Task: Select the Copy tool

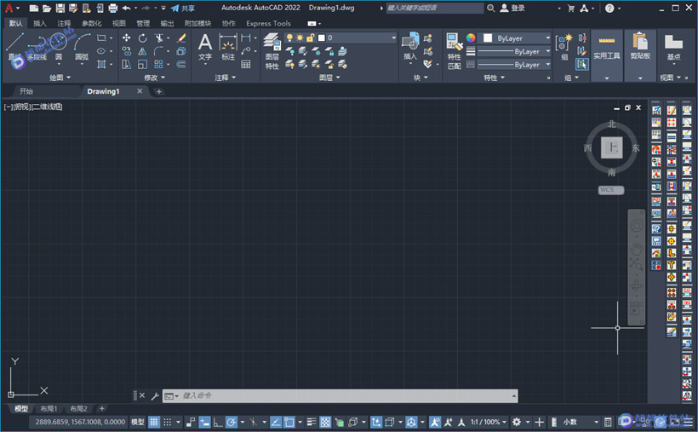Action: click(x=127, y=51)
